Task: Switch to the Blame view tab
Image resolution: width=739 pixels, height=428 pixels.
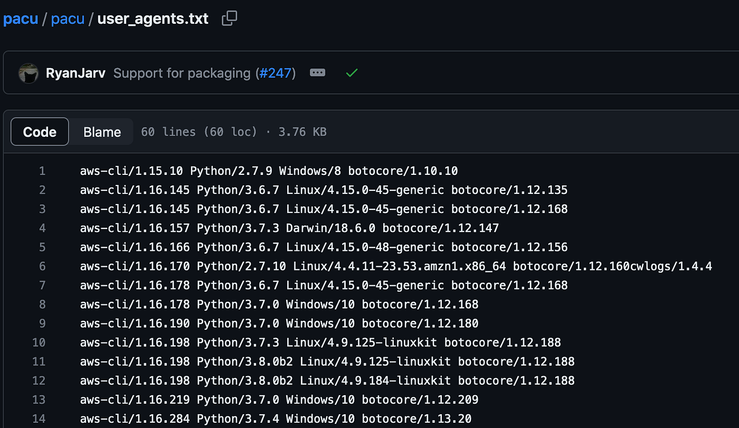Action: coord(102,132)
